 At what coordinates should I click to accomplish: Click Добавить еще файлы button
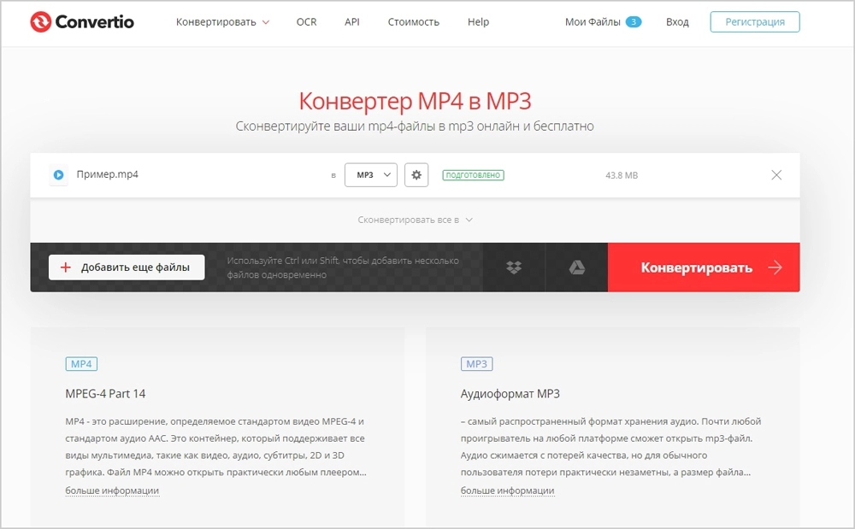point(127,267)
